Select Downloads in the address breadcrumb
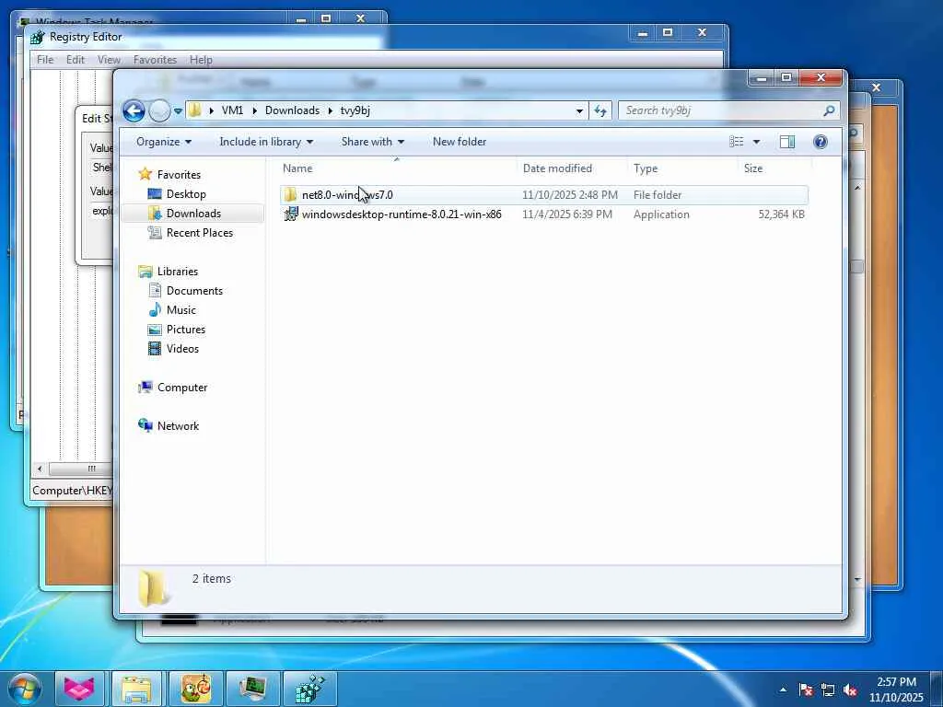Image resolution: width=943 pixels, height=707 pixels. (292, 110)
